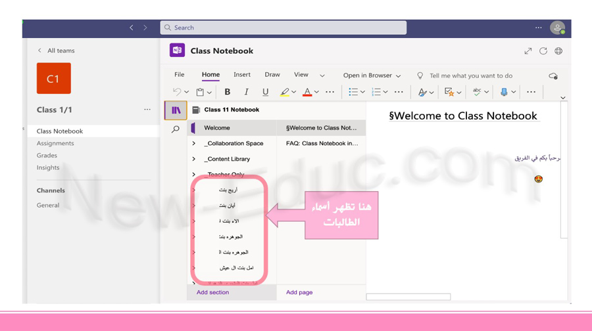The width and height of the screenshot is (592, 331).
Task: Expand the tab to full screen
Action: click(528, 51)
